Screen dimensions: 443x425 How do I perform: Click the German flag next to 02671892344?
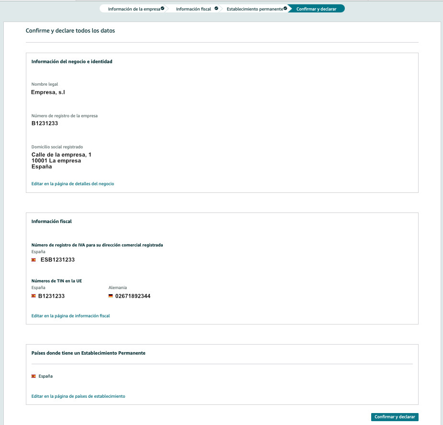pyautogui.click(x=111, y=296)
